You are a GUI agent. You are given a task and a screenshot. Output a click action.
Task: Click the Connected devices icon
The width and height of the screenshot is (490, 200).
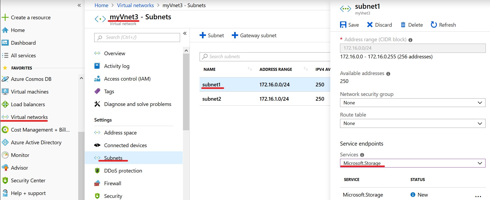pyautogui.click(x=97, y=145)
